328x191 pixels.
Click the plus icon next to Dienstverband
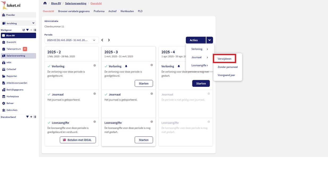coord(31,117)
